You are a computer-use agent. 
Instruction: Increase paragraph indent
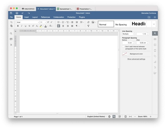click(77, 22)
